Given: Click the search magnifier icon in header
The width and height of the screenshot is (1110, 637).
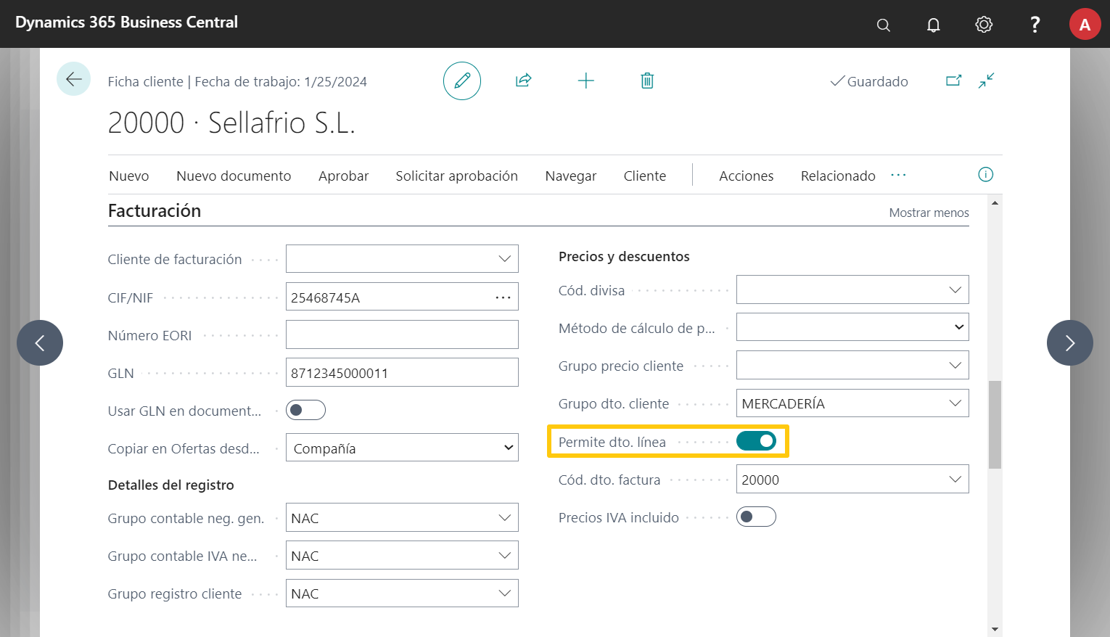Looking at the screenshot, I should [x=883, y=25].
